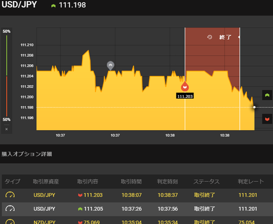Click the 取引時間 column header
273x224 pixels.
(x=131, y=181)
